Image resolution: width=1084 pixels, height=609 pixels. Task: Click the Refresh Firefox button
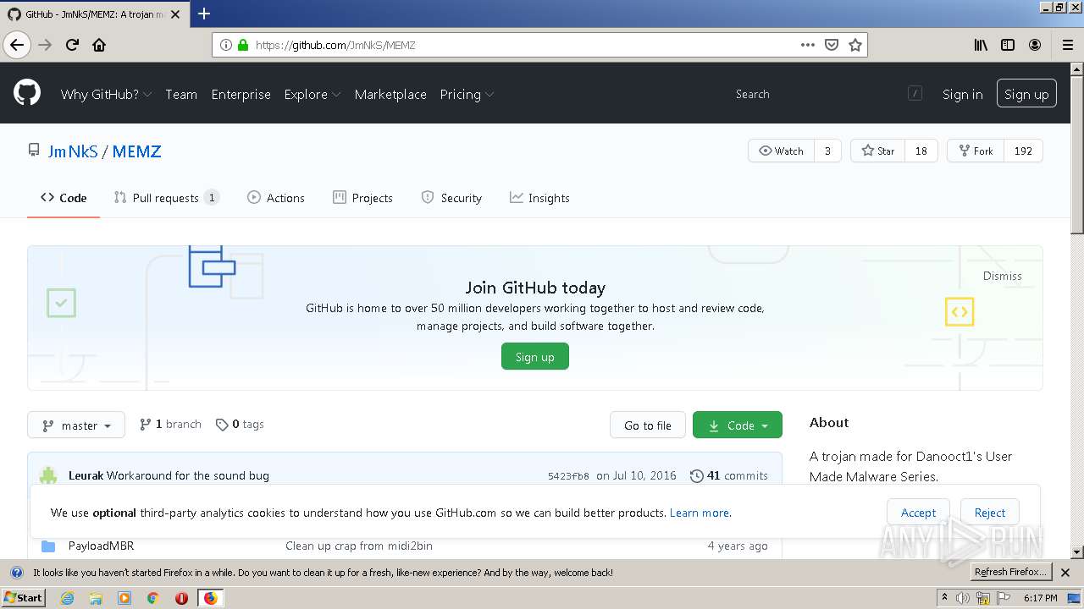[1011, 573]
